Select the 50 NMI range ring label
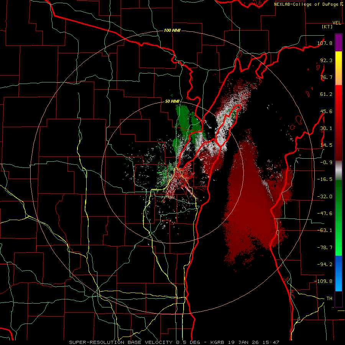The height and width of the screenshot is (345, 345). pos(172,101)
